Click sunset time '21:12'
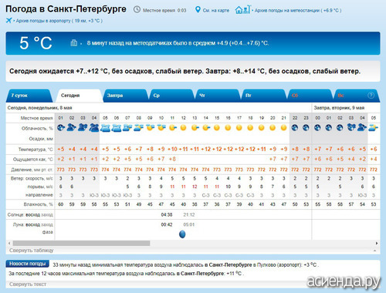Viewport: 386px width, 293px height. [189, 214]
